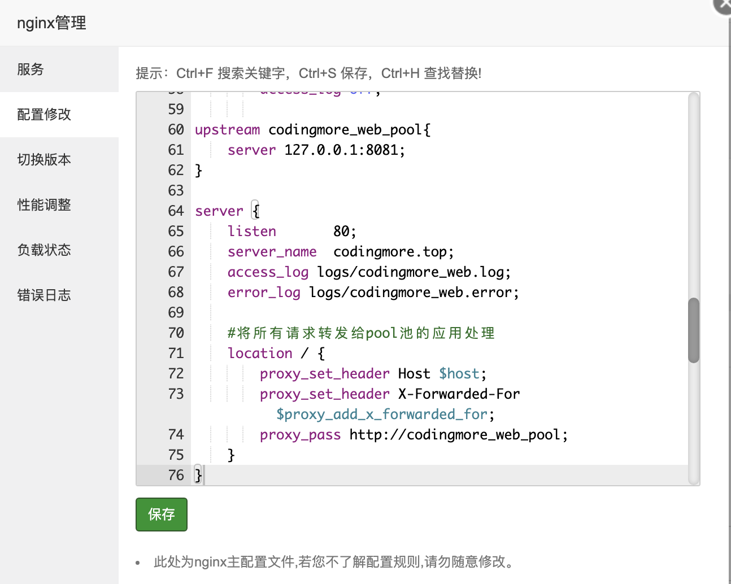Click the editor's vertical scrollbar thumb
Screen dimensions: 731x584
tap(694, 330)
